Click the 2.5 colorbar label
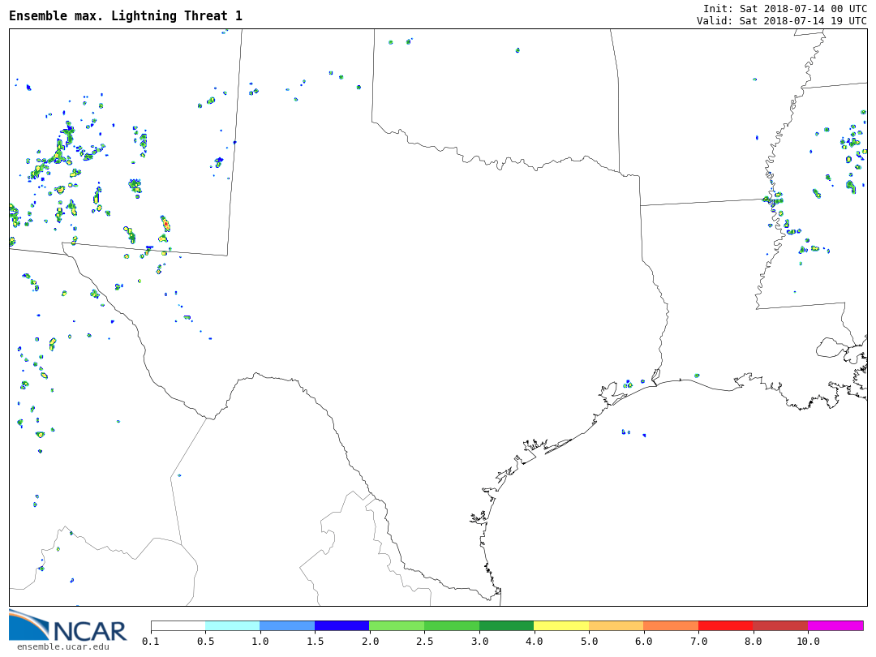This screenshot has height=657, width=876. tap(424, 641)
